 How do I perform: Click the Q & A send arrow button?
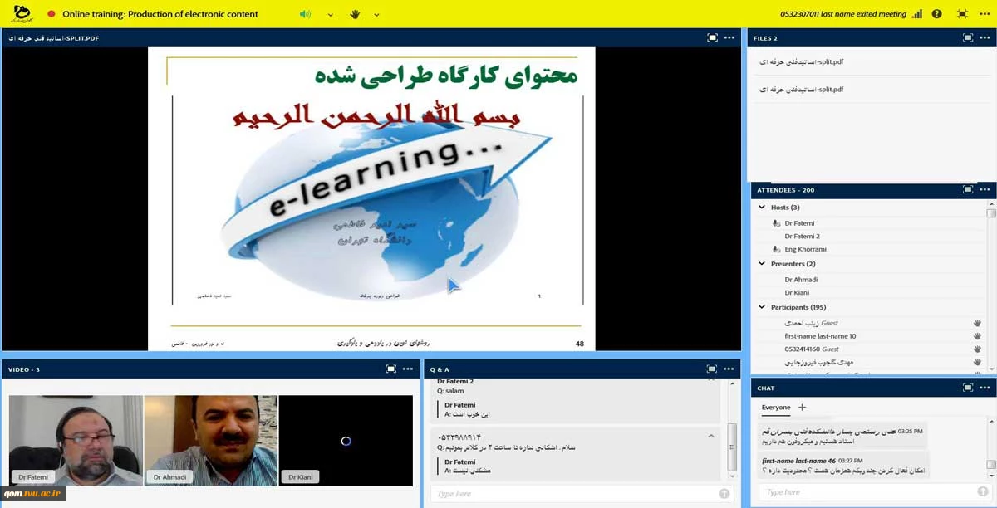[x=724, y=494]
